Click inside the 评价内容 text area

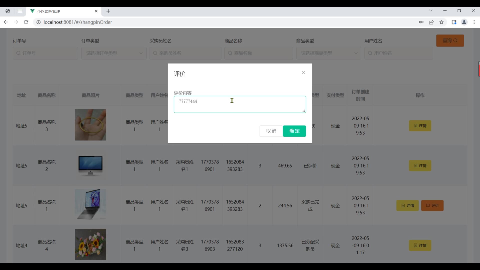tap(240, 104)
